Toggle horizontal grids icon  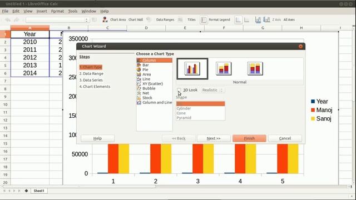click(x=238, y=20)
